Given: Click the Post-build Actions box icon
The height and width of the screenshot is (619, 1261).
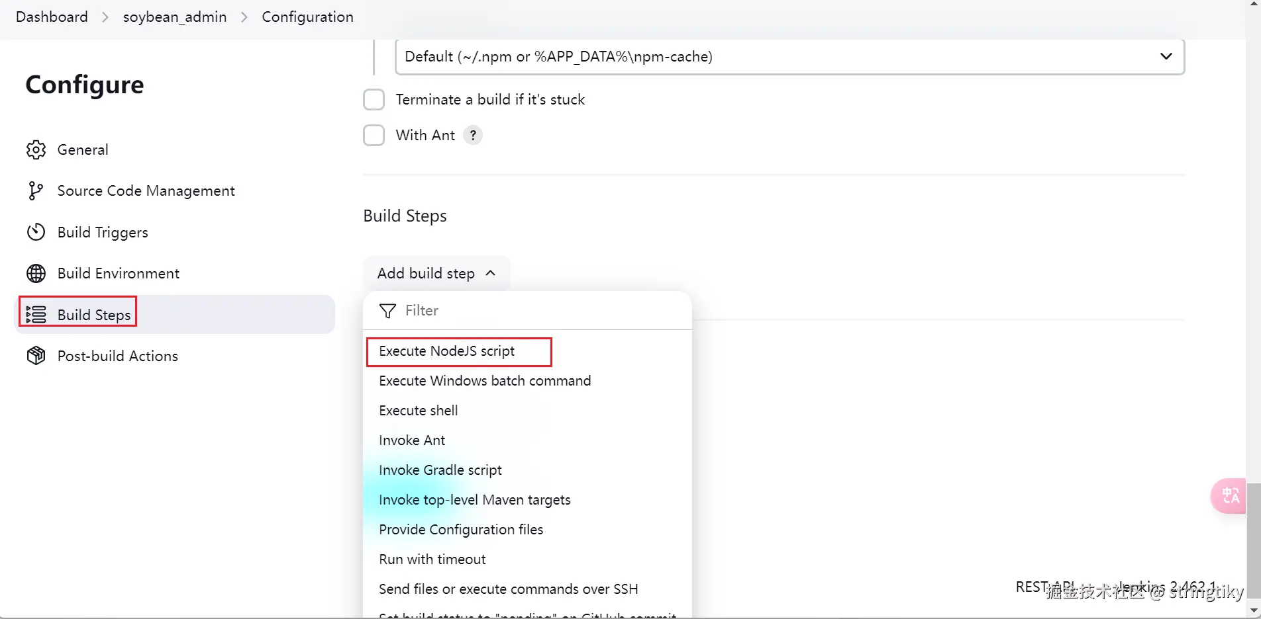Looking at the screenshot, I should pyautogui.click(x=36, y=356).
